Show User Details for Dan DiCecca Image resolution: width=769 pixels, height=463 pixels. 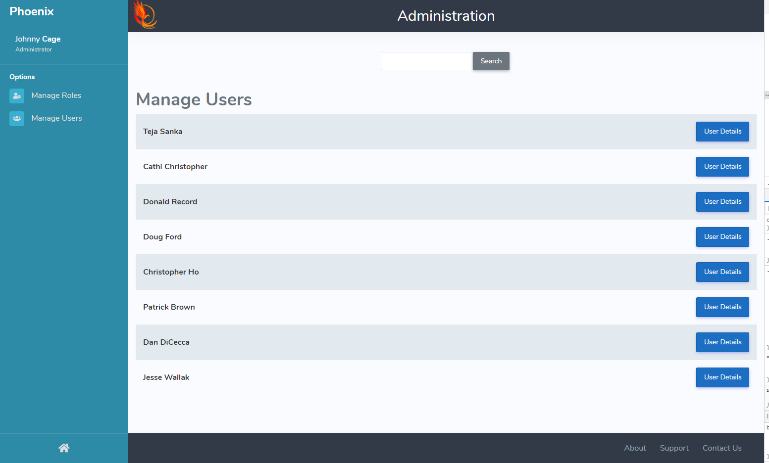click(722, 342)
